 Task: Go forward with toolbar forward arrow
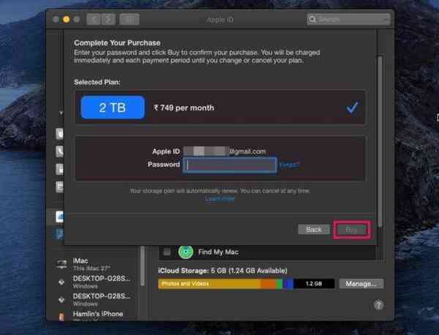click(x=108, y=19)
